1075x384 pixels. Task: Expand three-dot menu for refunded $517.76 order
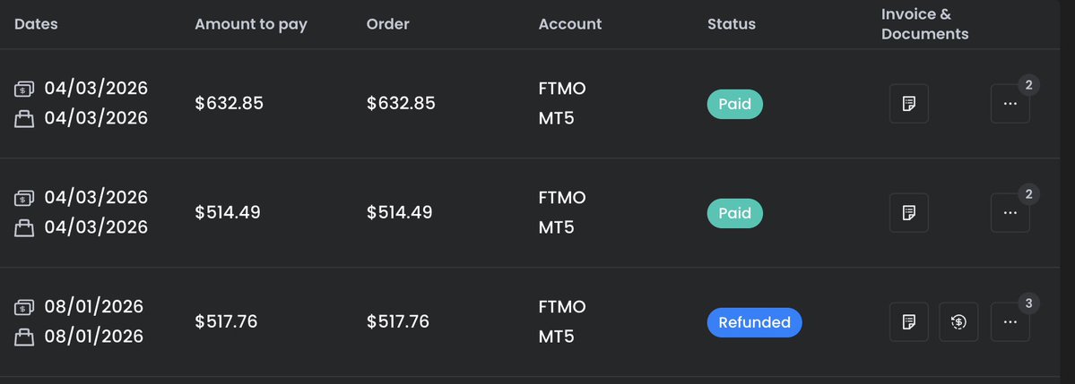(x=1010, y=322)
